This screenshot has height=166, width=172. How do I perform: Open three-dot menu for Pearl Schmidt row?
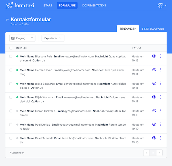(160, 138)
